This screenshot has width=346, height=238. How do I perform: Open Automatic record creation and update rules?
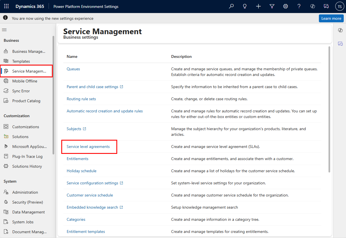105,111
